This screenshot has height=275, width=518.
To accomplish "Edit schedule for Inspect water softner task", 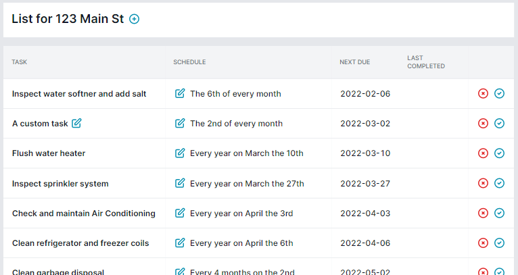I will [x=179, y=94].
